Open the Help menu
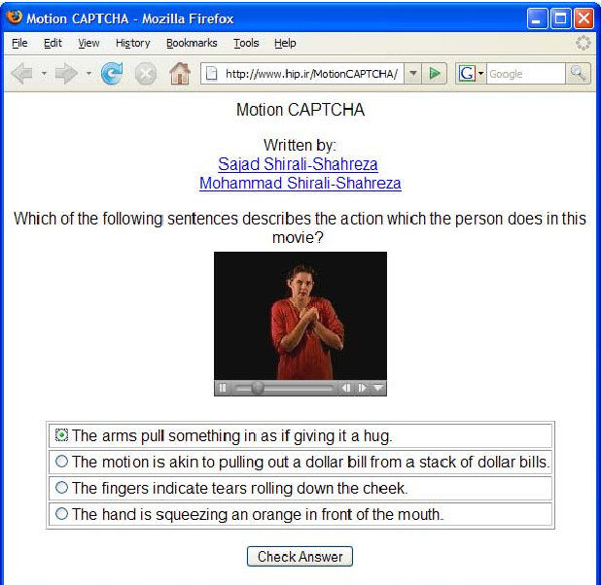 point(285,43)
